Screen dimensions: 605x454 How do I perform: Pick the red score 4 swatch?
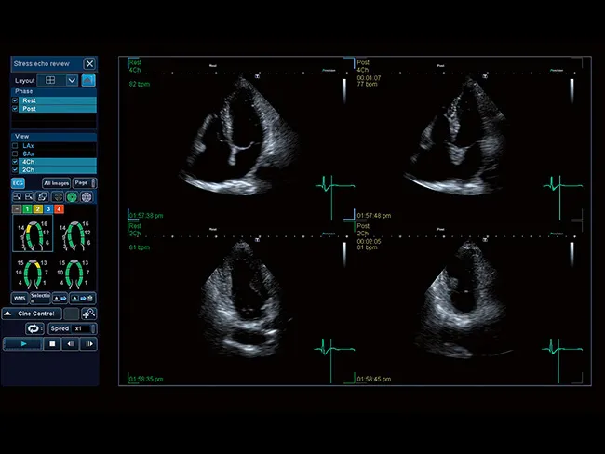click(58, 211)
